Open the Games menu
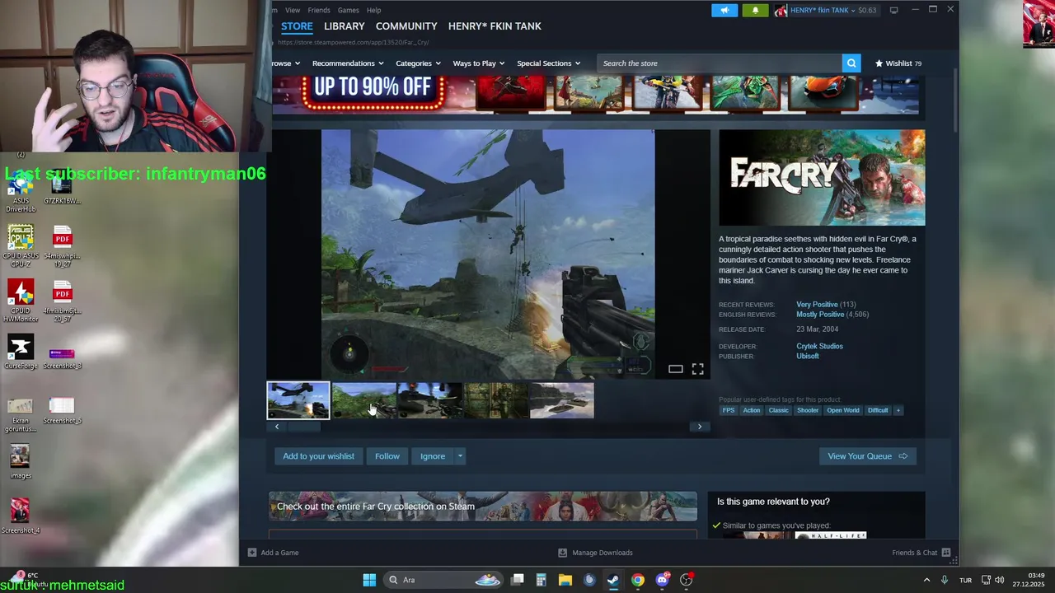 (348, 10)
